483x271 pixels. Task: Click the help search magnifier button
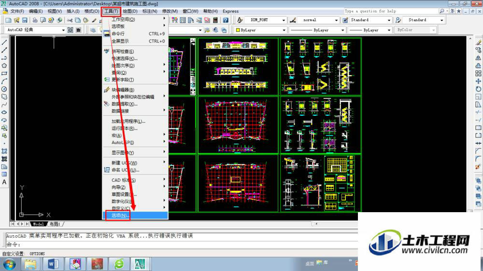coord(442,11)
